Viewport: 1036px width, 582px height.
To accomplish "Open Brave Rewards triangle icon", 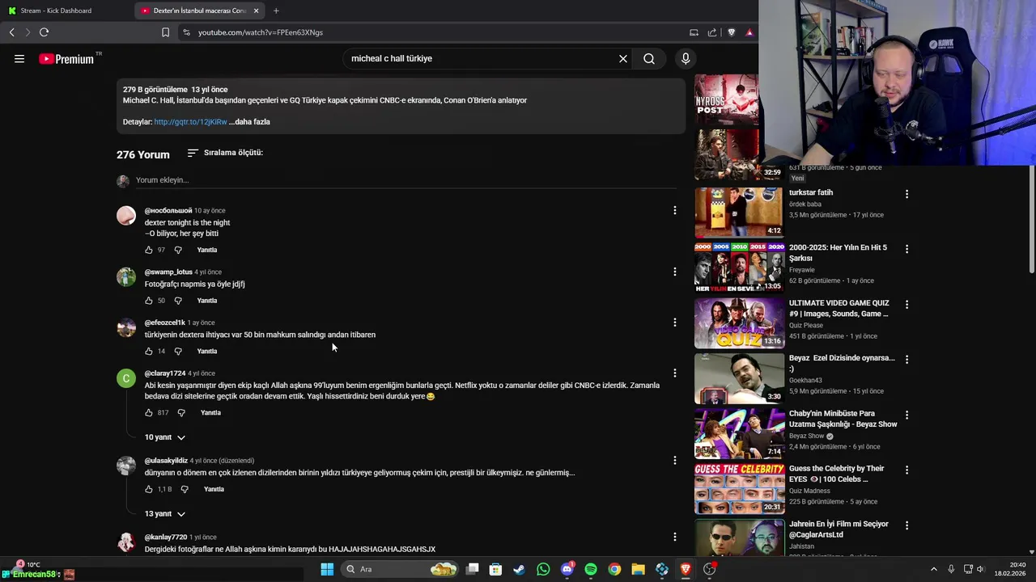I will pos(749,32).
